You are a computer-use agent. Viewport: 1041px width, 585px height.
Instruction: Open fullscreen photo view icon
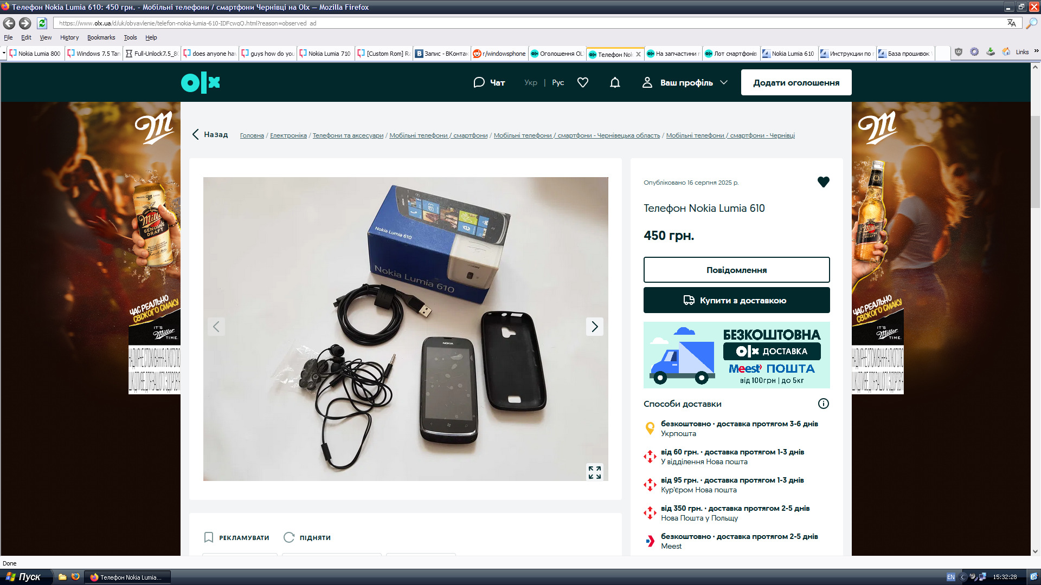tap(594, 472)
